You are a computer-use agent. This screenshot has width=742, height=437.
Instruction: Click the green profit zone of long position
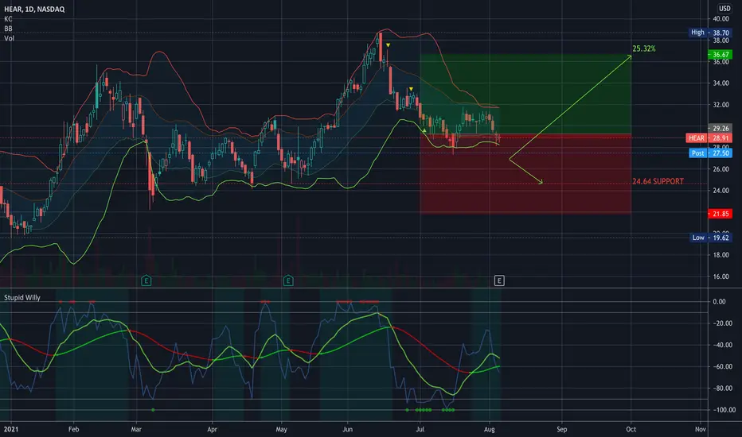pos(525,95)
